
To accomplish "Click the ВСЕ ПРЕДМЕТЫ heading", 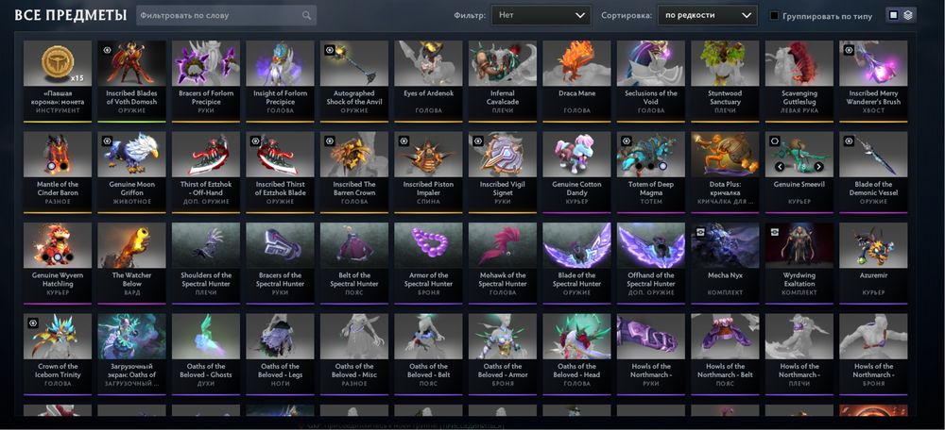I will click(x=71, y=15).
